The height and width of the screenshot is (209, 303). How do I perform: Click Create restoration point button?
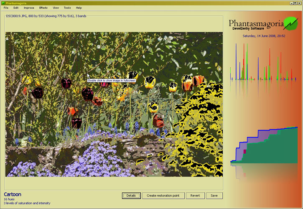(163, 196)
